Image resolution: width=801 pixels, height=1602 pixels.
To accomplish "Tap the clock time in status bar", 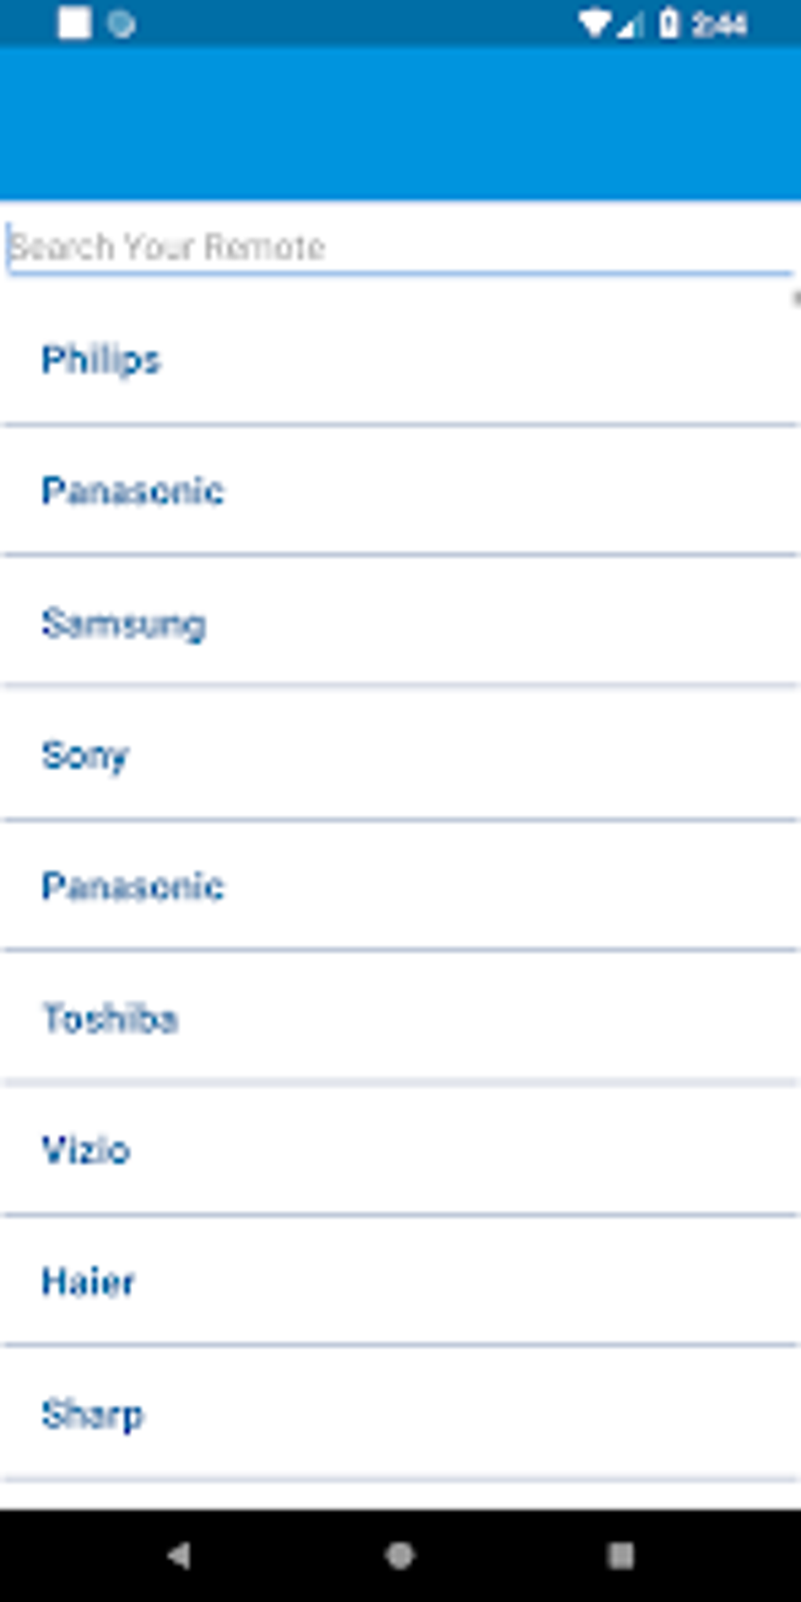I will 719,25.
